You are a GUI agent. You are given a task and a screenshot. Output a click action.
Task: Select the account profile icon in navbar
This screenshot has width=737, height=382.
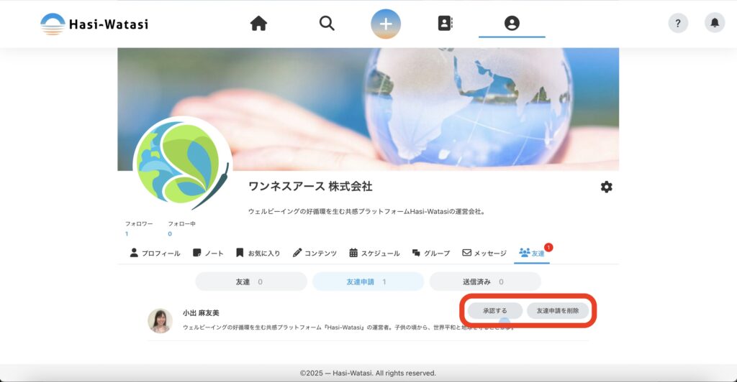512,24
